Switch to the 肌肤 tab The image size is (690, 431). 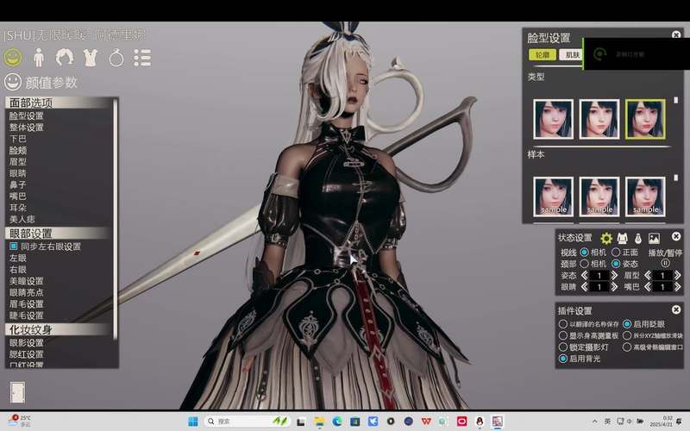[571, 54]
